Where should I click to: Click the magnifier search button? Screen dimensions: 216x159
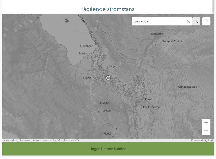coord(196,21)
